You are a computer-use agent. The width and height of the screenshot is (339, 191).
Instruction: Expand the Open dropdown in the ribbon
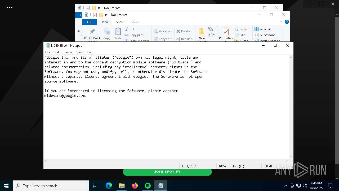(249, 29)
